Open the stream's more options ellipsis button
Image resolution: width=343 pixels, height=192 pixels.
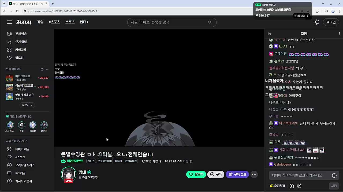point(254,174)
